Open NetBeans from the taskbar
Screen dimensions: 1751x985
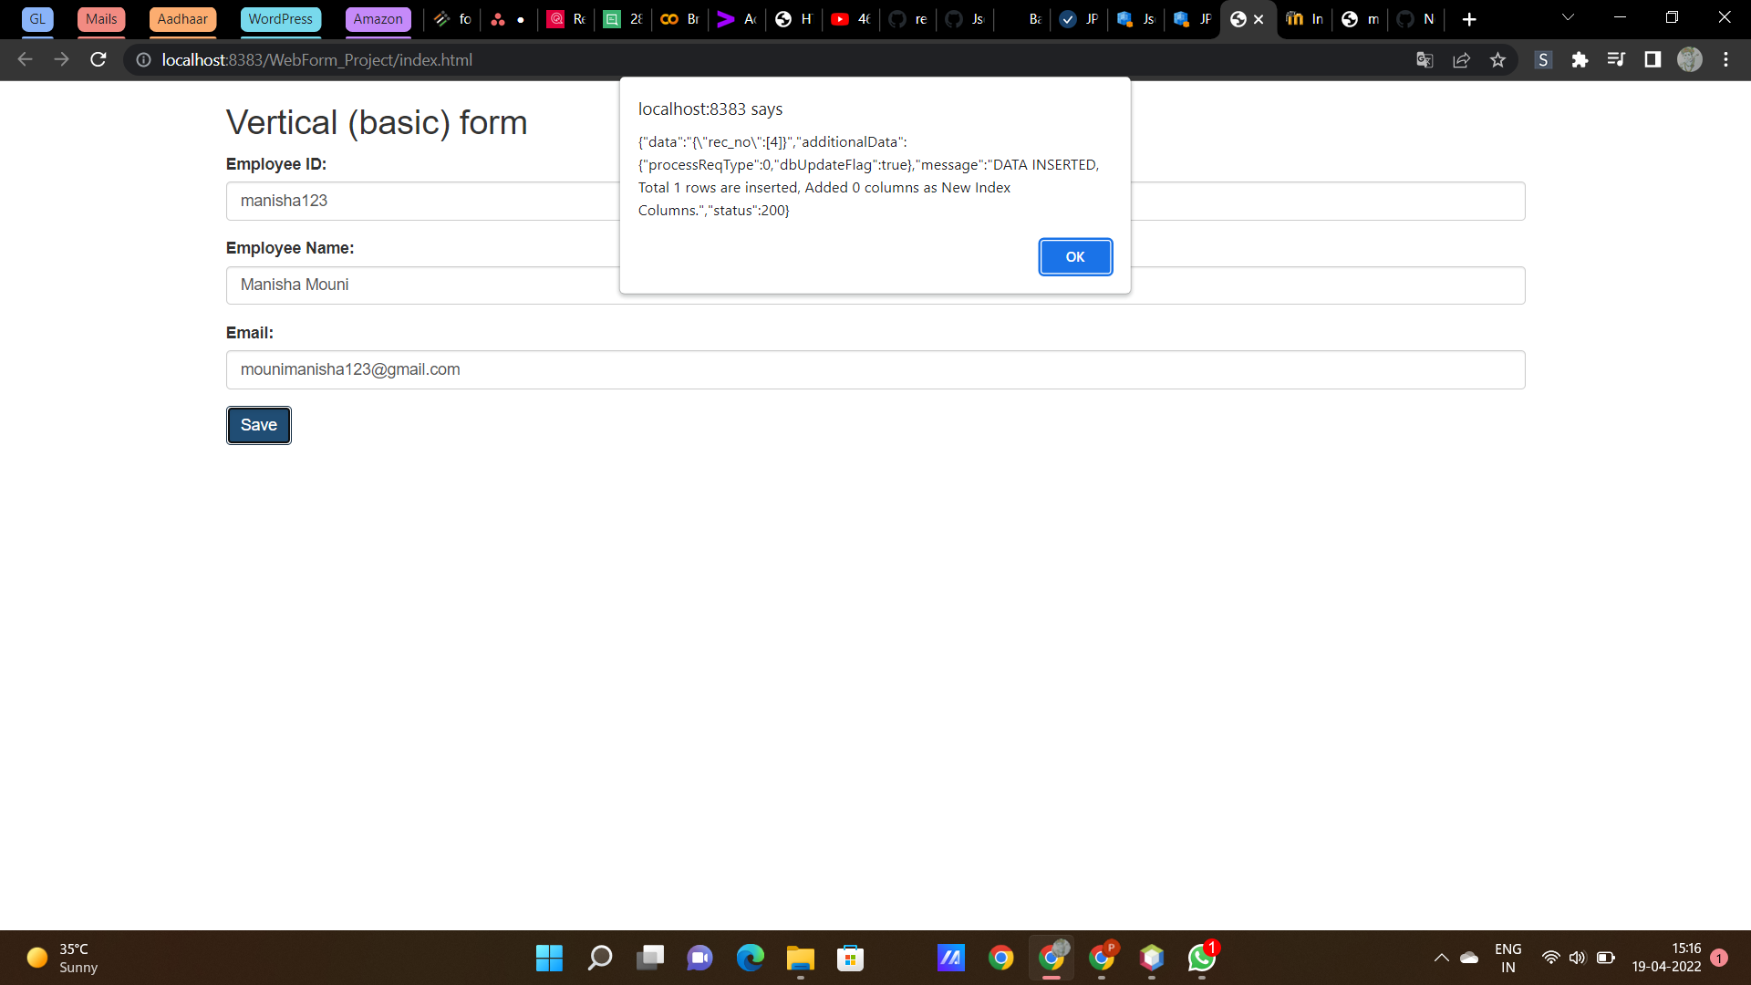pyautogui.click(x=1152, y=958)
